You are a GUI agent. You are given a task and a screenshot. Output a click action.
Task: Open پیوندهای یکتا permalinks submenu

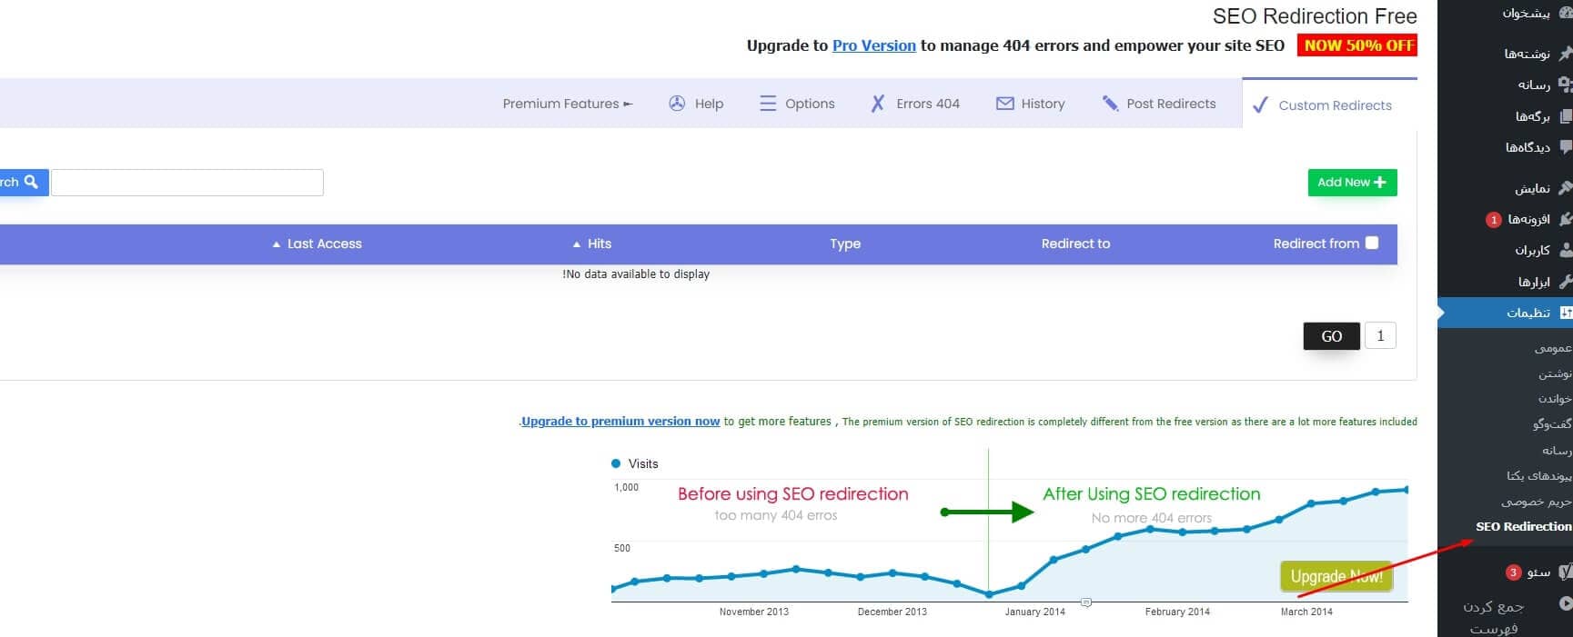1539,475
